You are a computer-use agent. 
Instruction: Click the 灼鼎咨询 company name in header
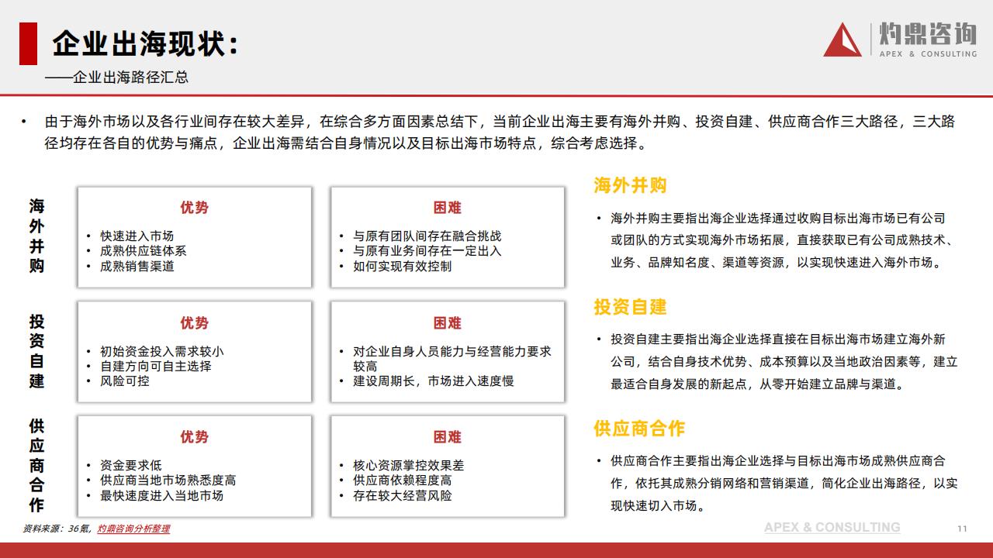[x=928, y=34]
